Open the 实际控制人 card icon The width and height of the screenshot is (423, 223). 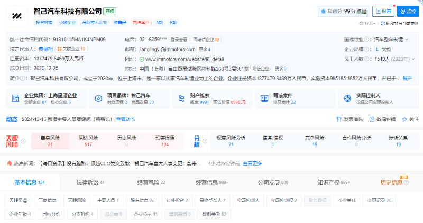click(347, 99)
